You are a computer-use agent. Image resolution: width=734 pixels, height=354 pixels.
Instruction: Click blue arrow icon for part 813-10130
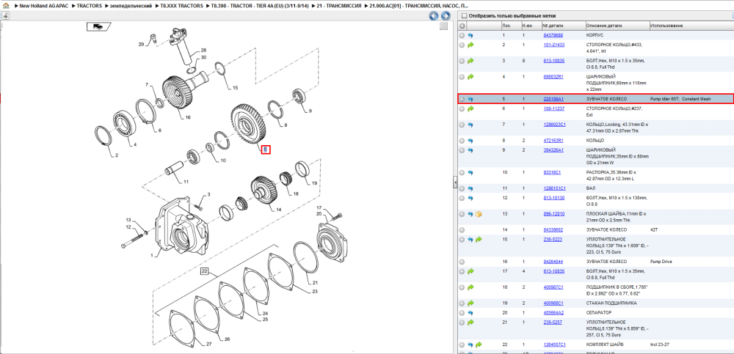pos(470,198)
